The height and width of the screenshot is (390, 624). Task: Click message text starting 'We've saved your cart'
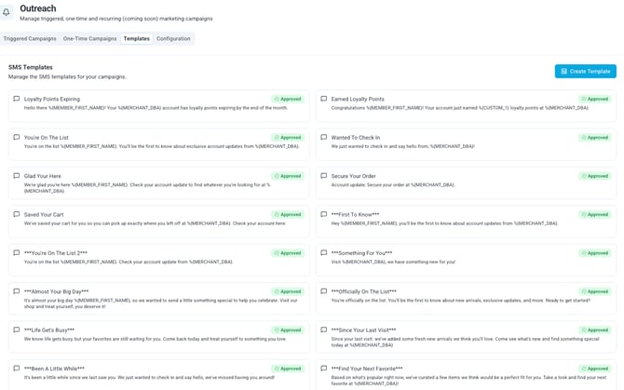[x=155, y=223]
